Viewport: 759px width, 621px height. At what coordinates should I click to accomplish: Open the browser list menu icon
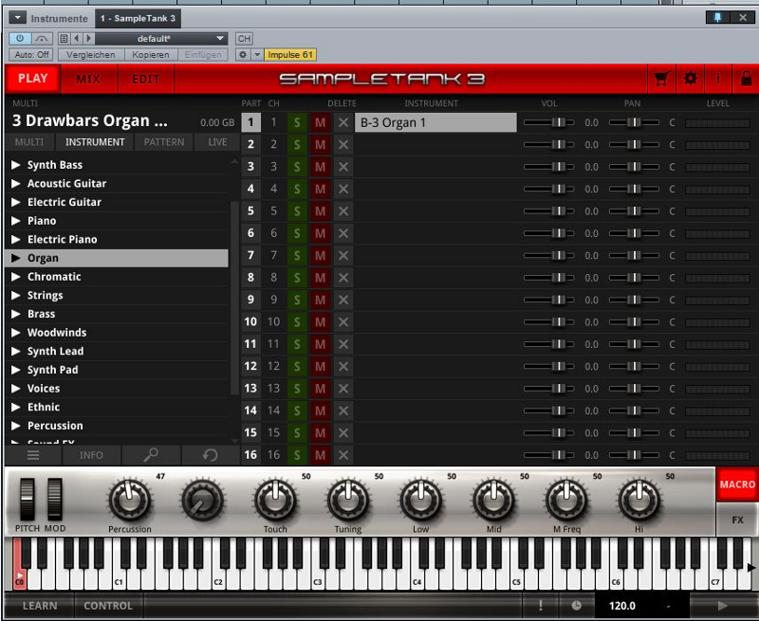33,455
